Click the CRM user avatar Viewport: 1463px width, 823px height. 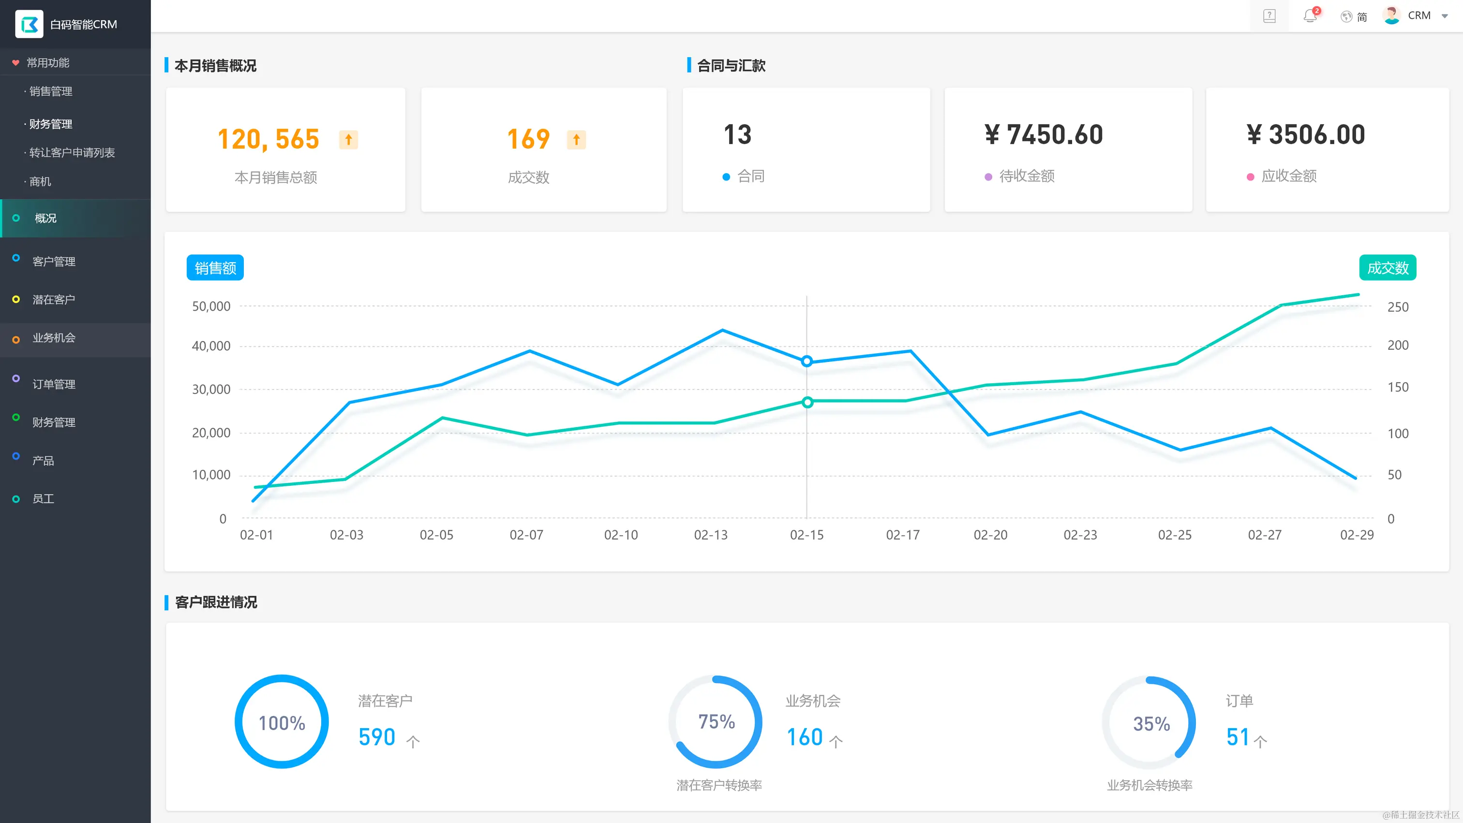click(1391, 15)
